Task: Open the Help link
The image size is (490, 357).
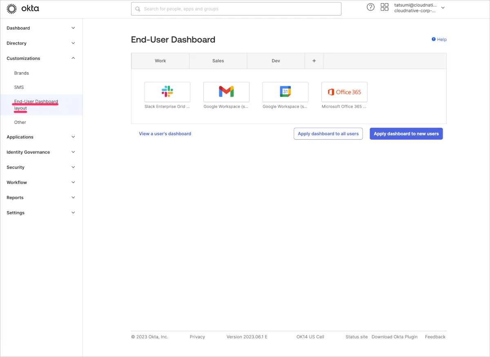Action: (x=439, y=40)
